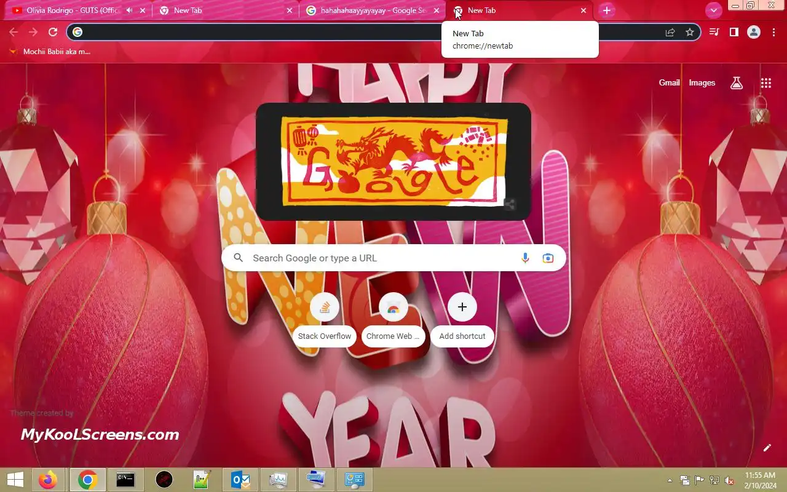Open Notepad++ from the taskbar
The width and height of the screenshot is (787, 492).
pos(202,480)
